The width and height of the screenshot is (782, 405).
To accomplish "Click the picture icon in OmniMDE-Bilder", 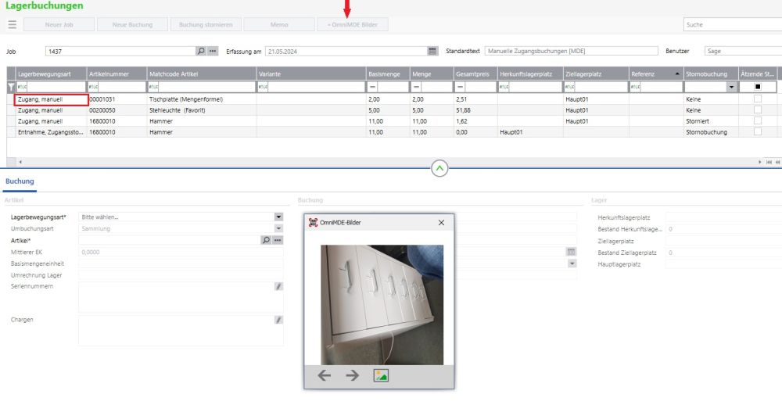I will pos(381,375).
